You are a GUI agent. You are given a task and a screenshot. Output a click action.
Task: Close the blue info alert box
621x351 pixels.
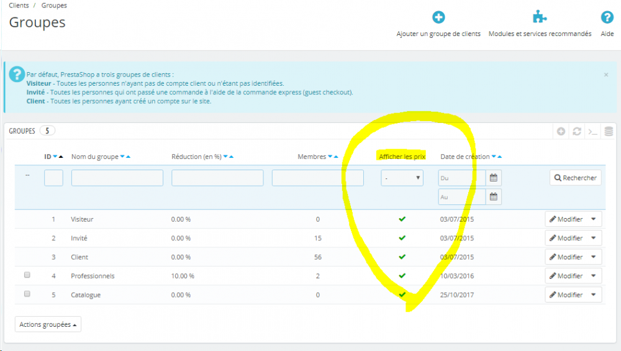coord(606,75)
